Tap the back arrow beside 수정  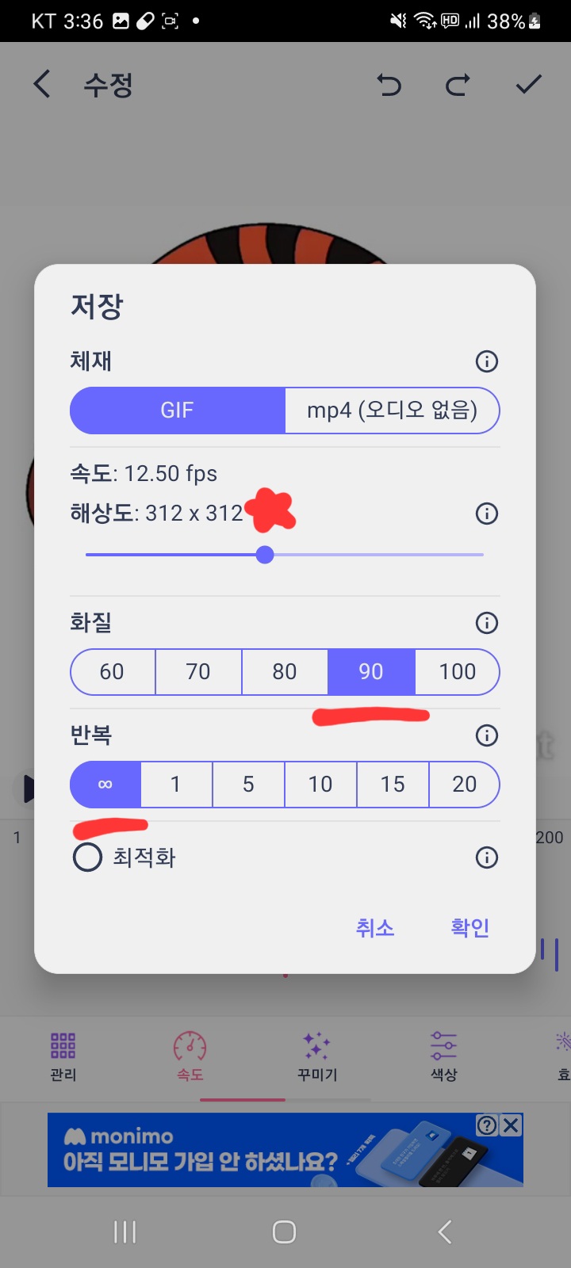[x=43, y=84]
